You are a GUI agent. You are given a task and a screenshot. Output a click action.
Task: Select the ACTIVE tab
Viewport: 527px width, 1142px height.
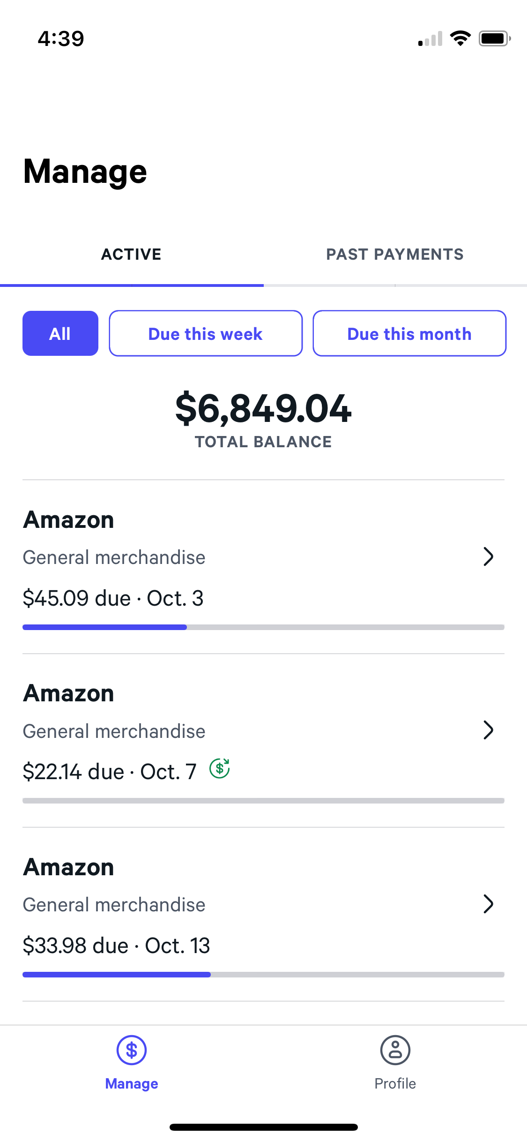point(131,254)
